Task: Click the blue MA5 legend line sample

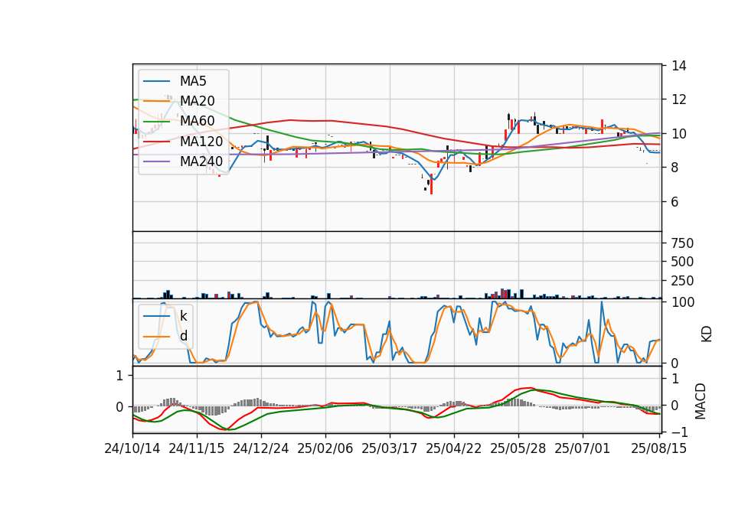Action: (156, 81)
